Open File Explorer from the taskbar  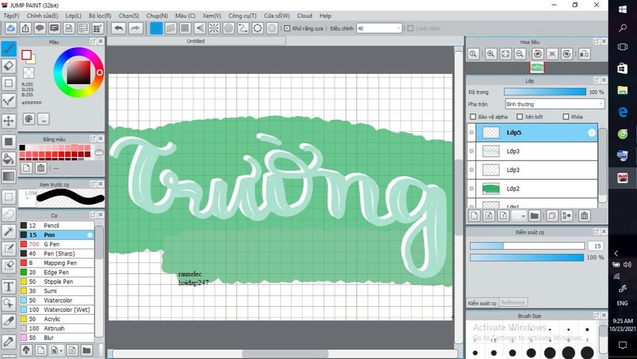(x=622, y=90)
